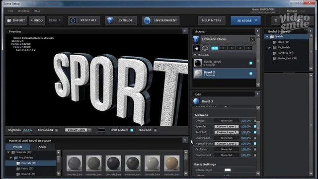Click the group assignment icon under Extrusion Model
This screenshot has height=179, width=318.
point(196,48)
